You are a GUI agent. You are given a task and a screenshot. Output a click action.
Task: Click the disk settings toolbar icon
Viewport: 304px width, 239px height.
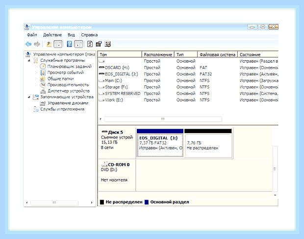click(x=107, y=44)
